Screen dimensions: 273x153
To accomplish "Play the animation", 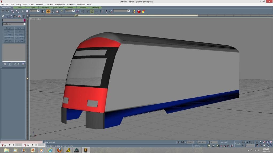I will pos(250,142).
